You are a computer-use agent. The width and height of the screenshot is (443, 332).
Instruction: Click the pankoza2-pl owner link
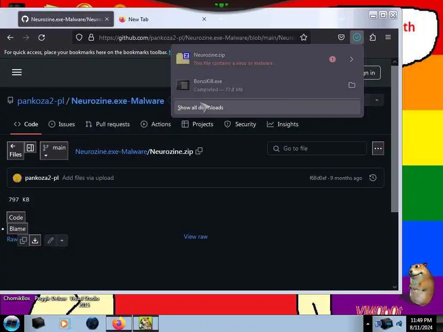(41, 101)
